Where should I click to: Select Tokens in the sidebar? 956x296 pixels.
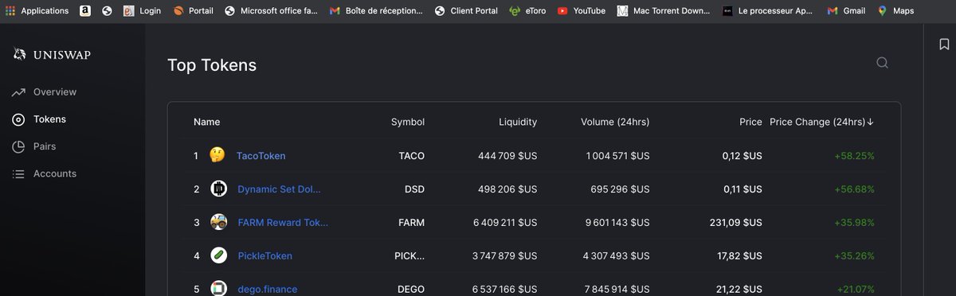tap(49, 119)
